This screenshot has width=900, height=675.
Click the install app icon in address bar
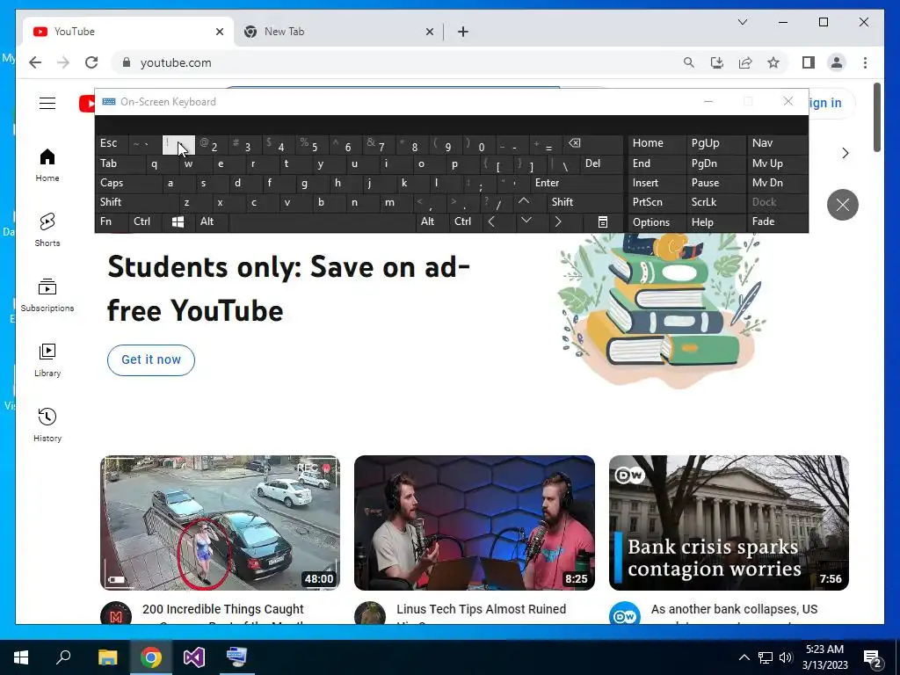click(717, 62)
